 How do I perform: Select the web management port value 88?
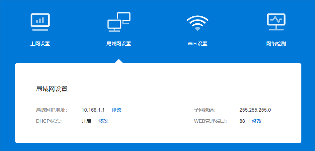click(x=242, y=121)
